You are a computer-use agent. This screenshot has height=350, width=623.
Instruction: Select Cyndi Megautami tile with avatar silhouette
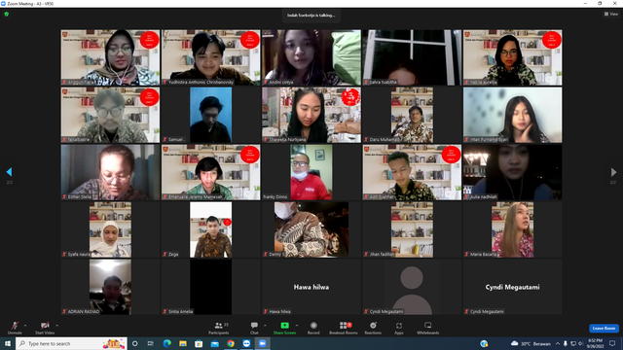click(412, 287)
